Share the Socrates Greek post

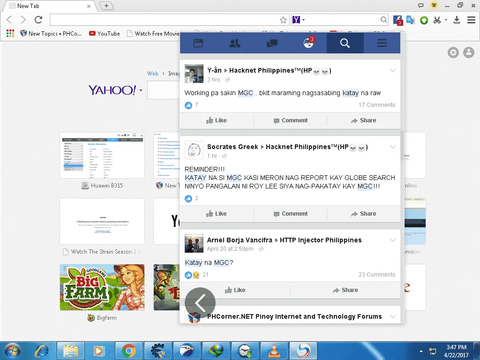(364, 214)
